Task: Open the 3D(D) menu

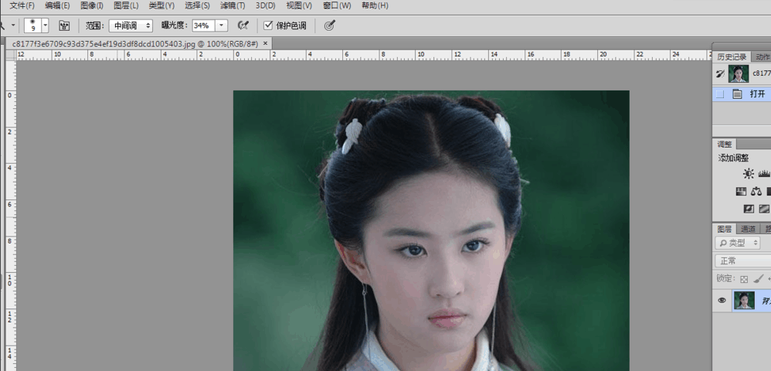Action: 266,5
